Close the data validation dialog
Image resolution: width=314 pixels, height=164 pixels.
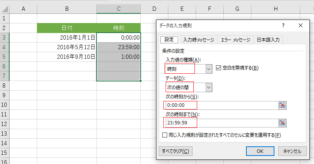300,26
